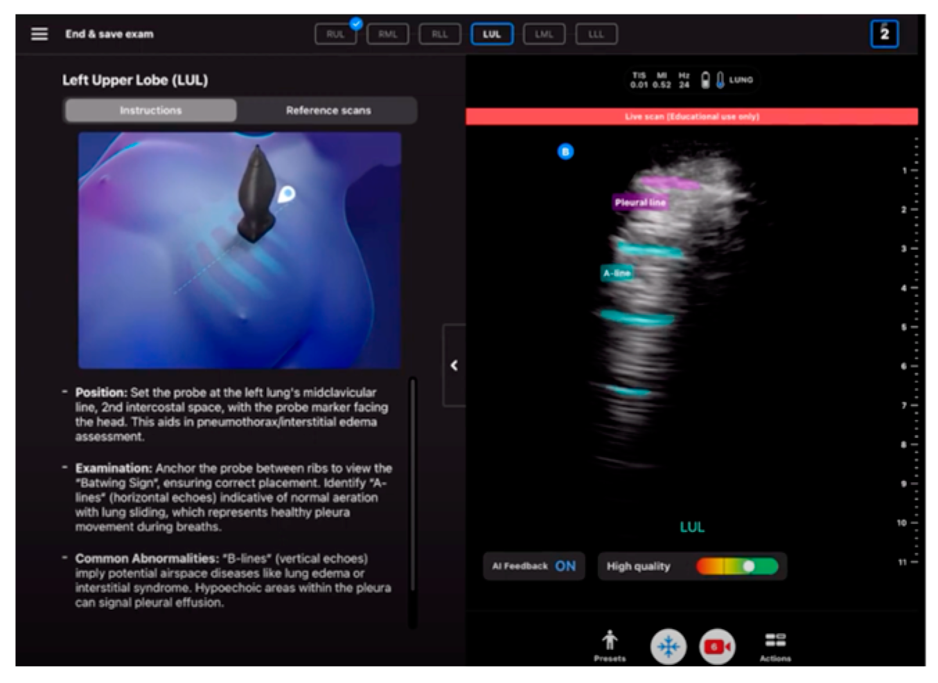The width and height of the screenshot is (938, 683).
Task: Click the Position instruction heading
Action: tap(101, 392)
